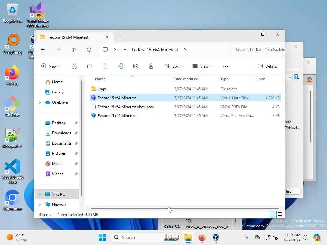
Task: Open the See more ellipsis in toolbar
Action: (226, 66)
